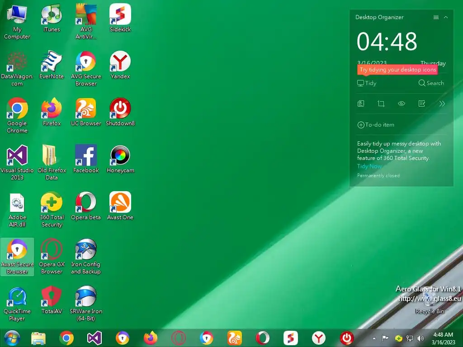
Task: Click the document list icon in Desktop Organizer
Action: tap(361, 103)
